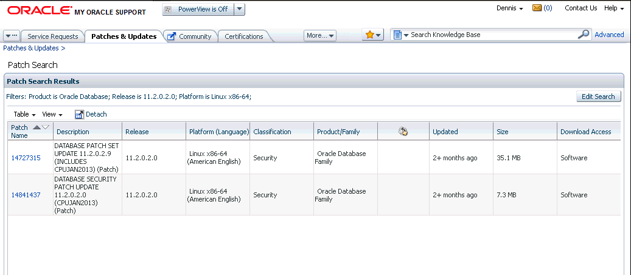This screenshot has height=275, width=631.
Task: Click the Favorites star icon
Action: point(369,35)
